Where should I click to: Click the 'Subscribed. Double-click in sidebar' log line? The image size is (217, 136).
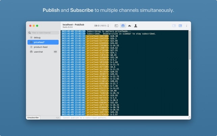(121, 34)
